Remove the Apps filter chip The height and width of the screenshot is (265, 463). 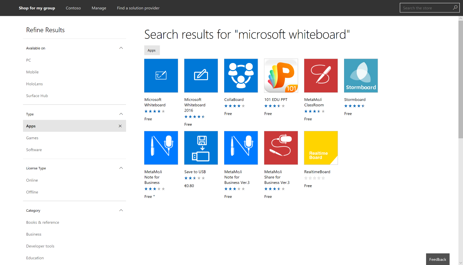120,126
